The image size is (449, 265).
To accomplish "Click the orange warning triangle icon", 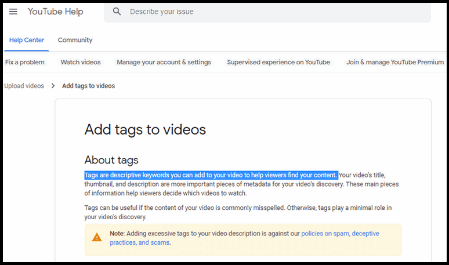I will pos(97,238).
